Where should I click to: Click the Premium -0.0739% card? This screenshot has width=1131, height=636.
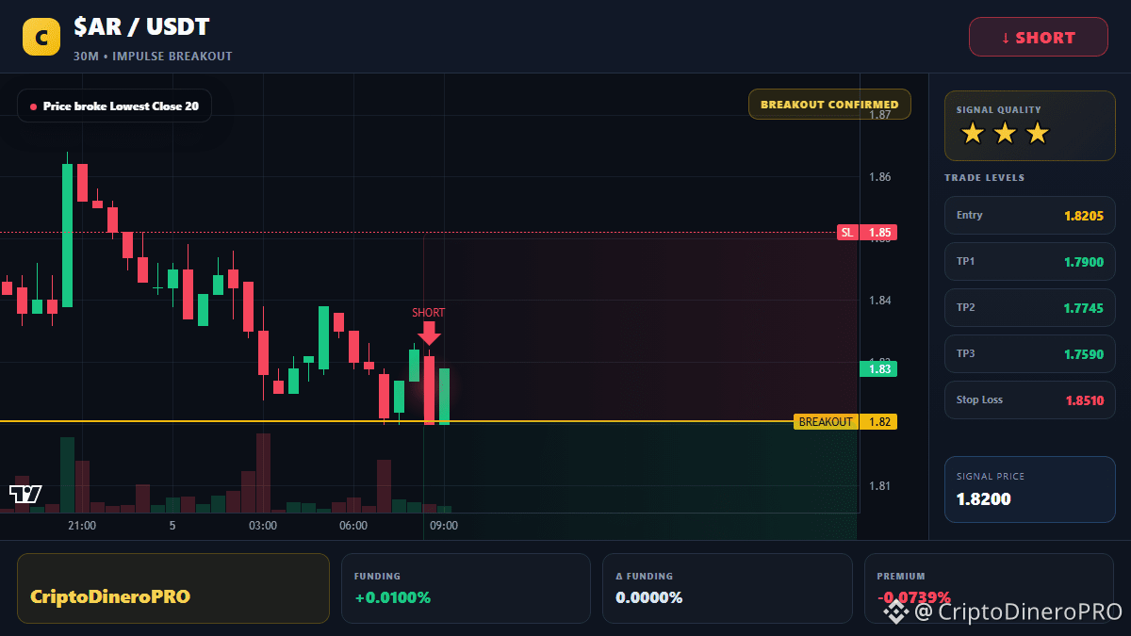pyautogui.click(x=989, y=588)
